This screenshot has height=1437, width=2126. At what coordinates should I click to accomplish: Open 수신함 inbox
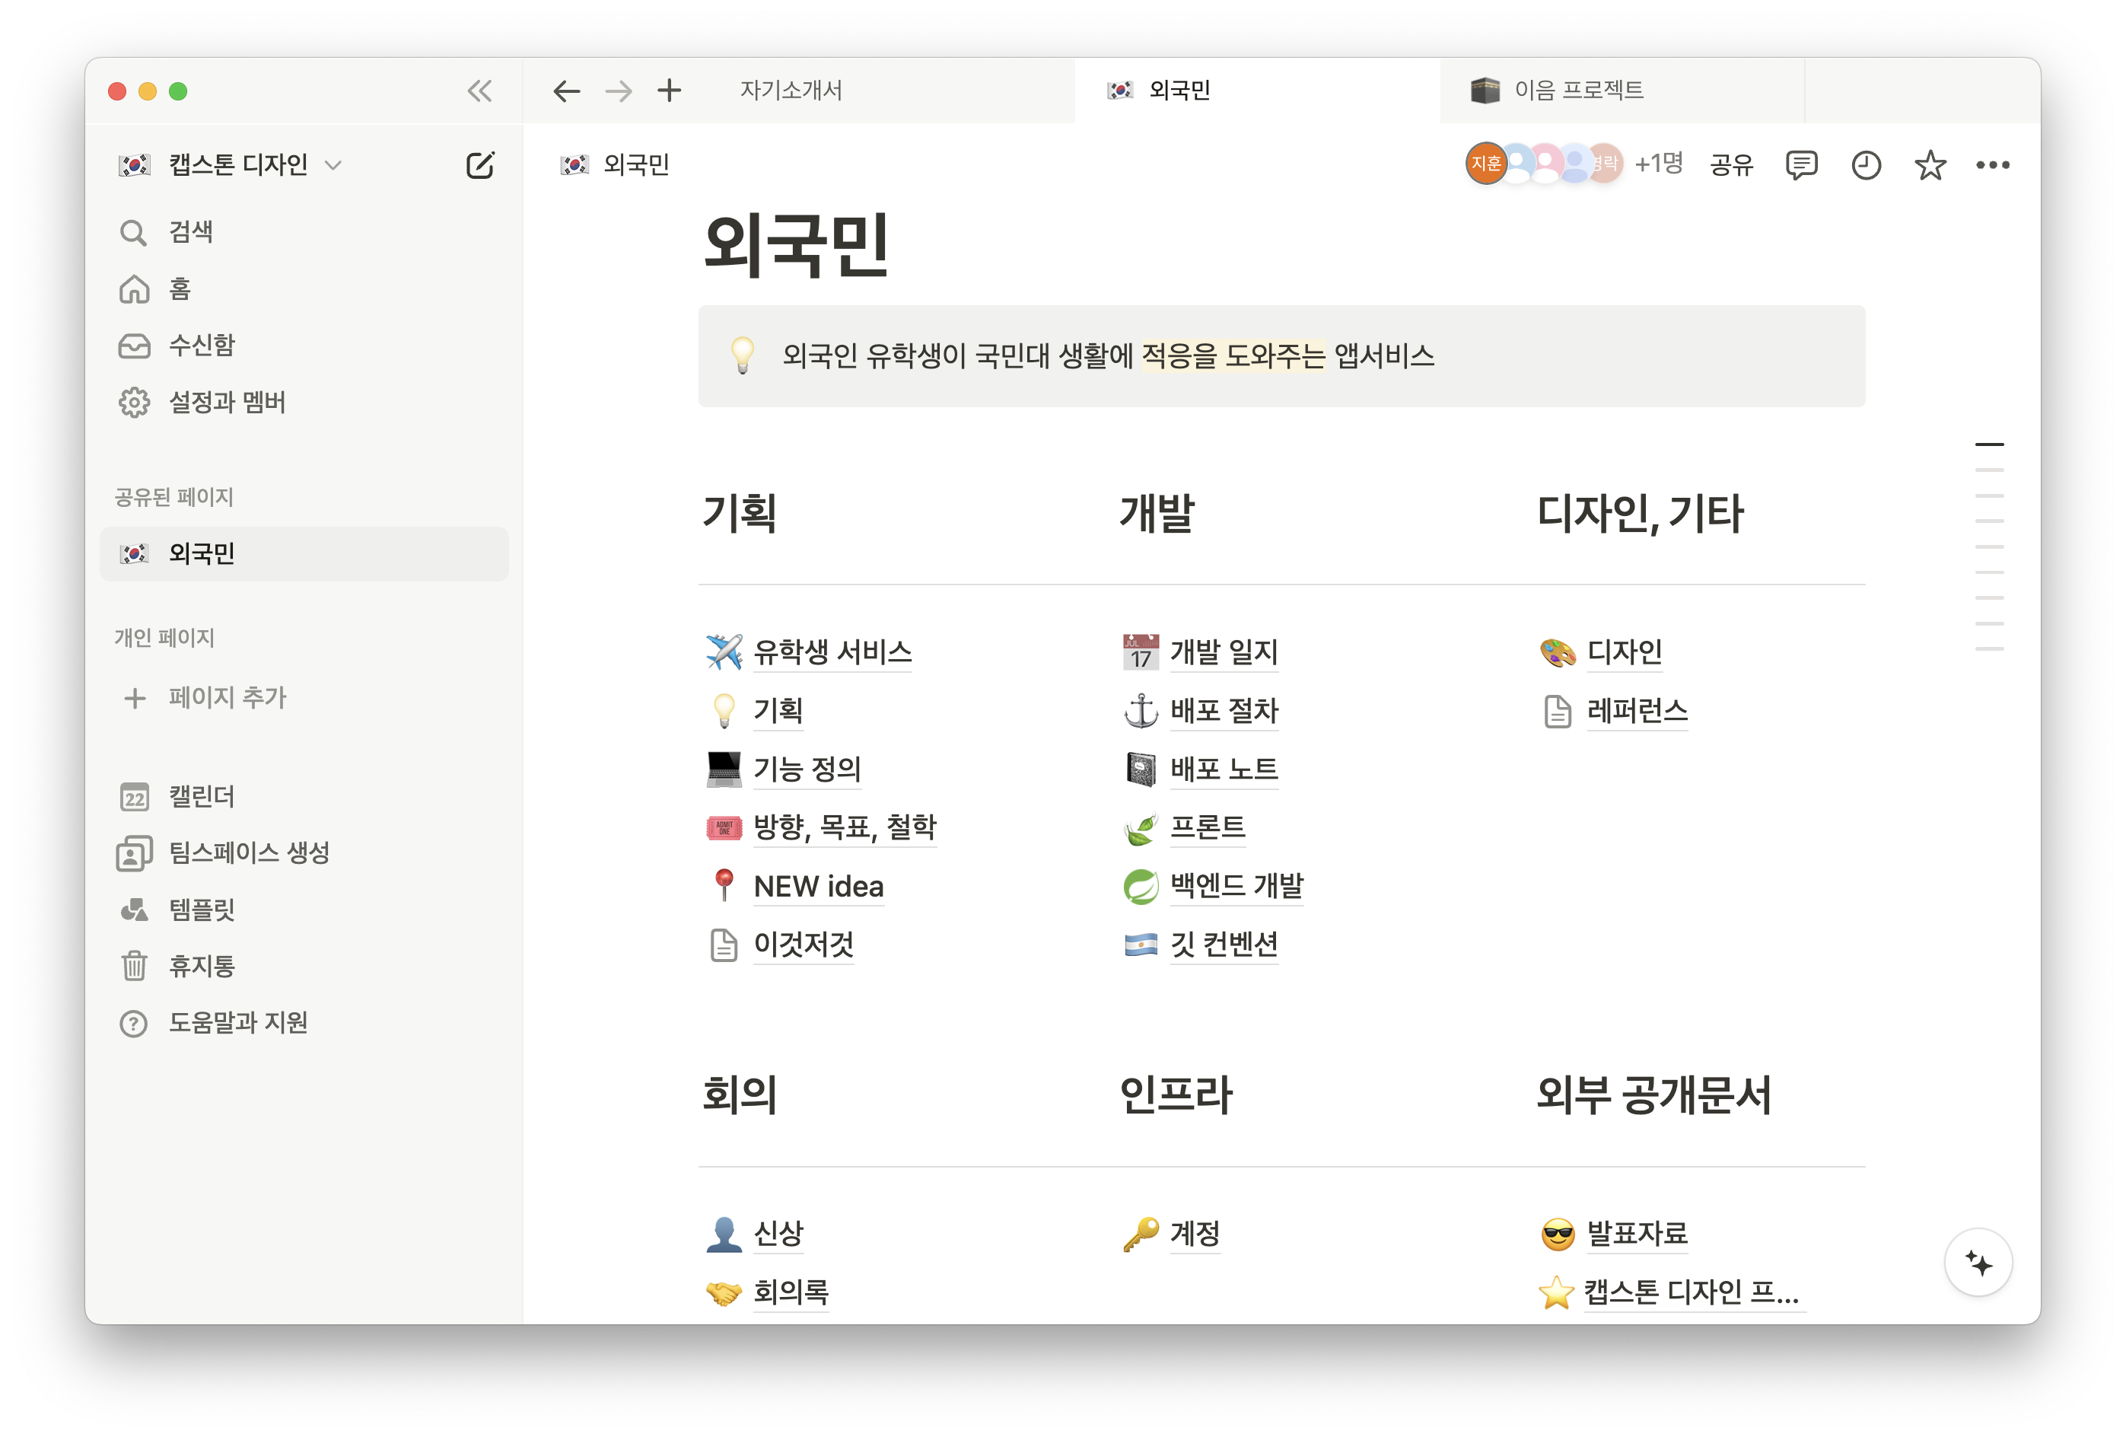coord(304,345)
